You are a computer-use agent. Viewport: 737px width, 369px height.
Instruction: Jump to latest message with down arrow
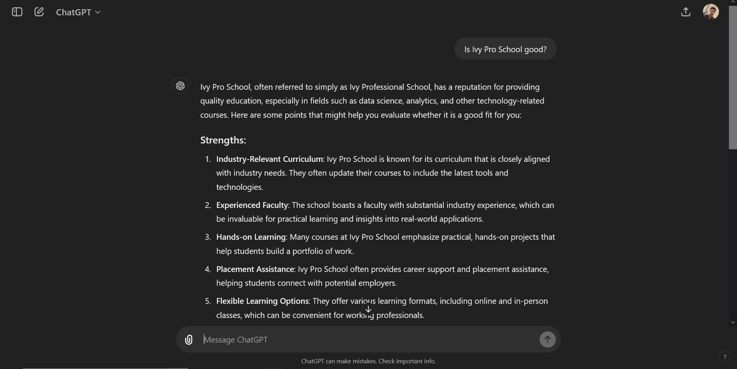[x=368, y=309]
